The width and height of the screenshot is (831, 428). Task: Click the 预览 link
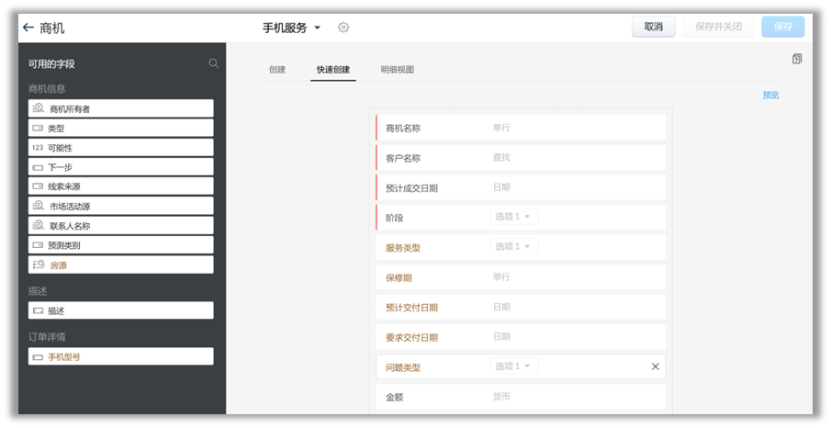tap(770, 95)
